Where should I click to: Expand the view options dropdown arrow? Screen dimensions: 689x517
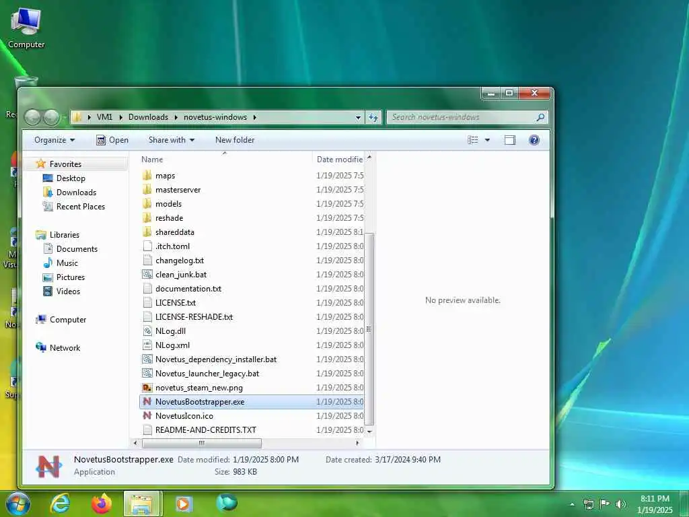point(487,140)
